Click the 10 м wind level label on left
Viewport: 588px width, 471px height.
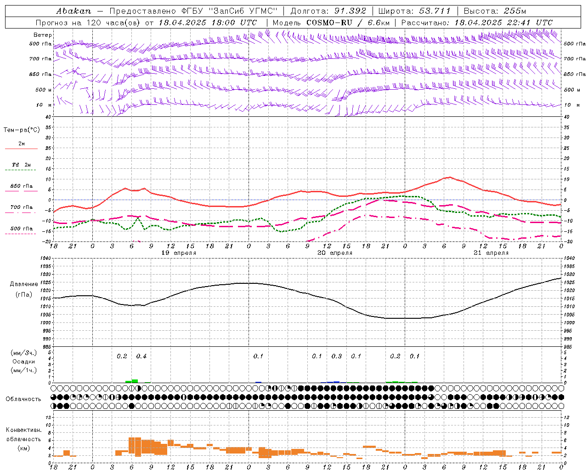43,105
